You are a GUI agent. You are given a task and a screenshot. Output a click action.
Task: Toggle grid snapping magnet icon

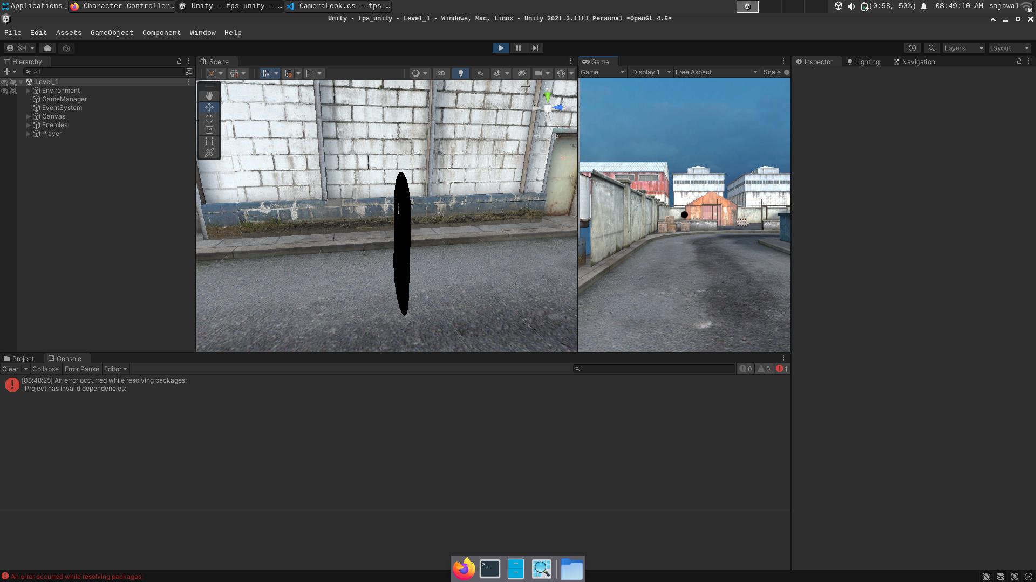288,73
